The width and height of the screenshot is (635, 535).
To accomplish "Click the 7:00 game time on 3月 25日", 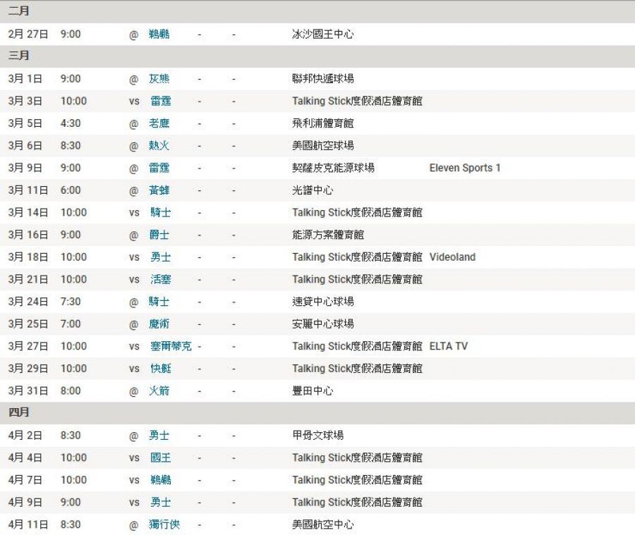I will coord(71,324).
